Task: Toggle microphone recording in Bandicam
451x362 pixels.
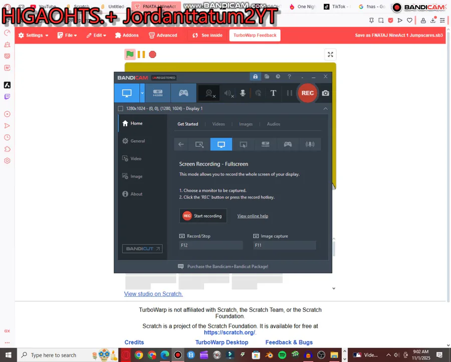Action: pos(243,93)
